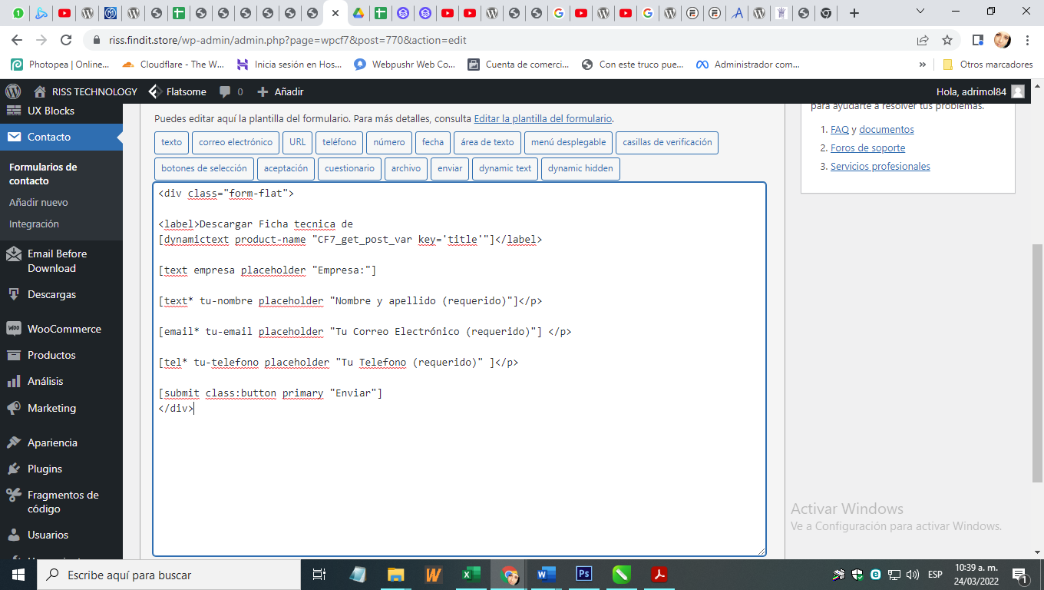Click the page vertical scrollbar
The width and height of the screenshot is (1044, 590).
tap(1037, 363)
